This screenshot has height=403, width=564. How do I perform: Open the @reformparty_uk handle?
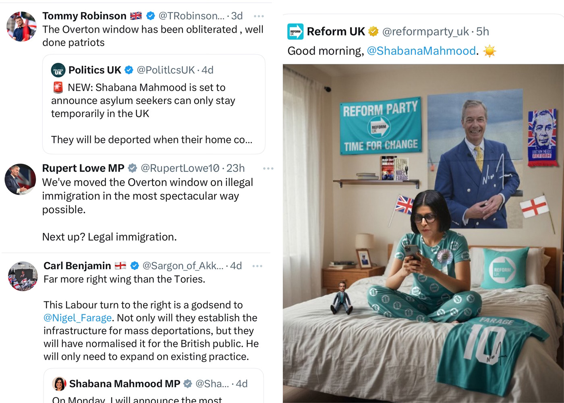coord(425,31)
